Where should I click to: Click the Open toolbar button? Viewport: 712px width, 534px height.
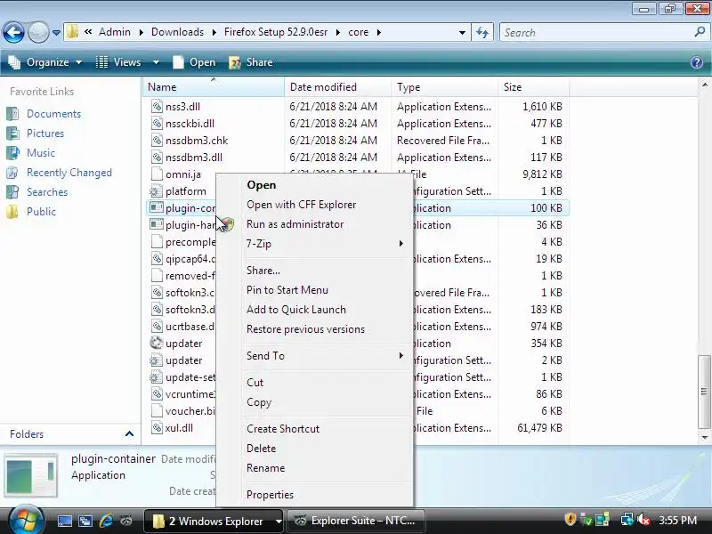[x=194, y=62]
